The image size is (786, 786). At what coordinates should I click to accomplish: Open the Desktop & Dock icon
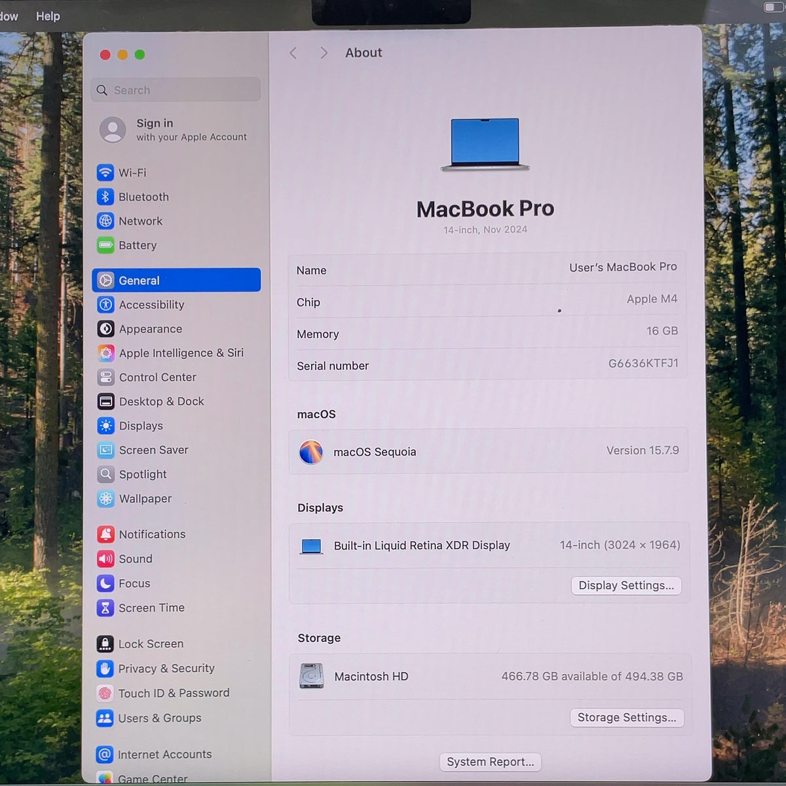pos(105,402)
